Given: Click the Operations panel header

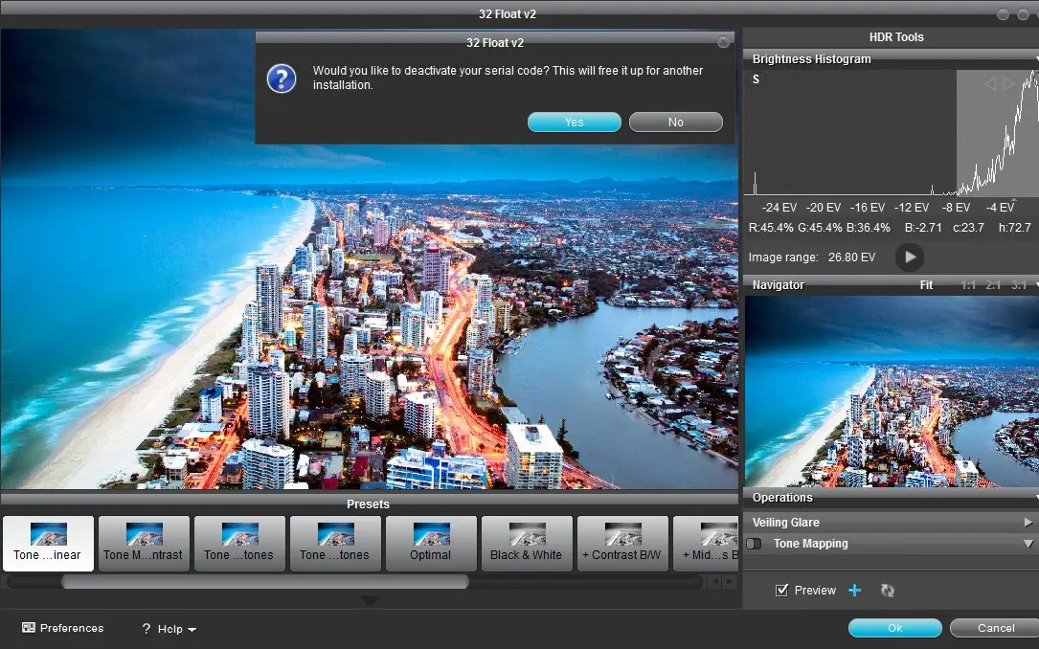Looking at the screenshot, I should (x=891, y=498).
